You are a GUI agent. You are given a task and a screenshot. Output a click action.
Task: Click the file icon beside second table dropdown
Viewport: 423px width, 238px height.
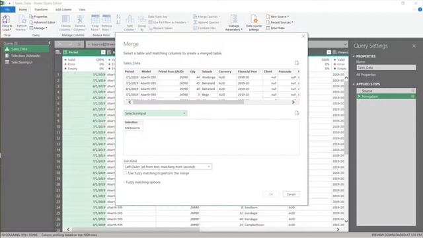(297, 113)
